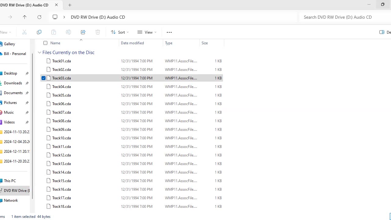Click the pin icon next to Pictures
391x220 pixels.
[27, 103]
